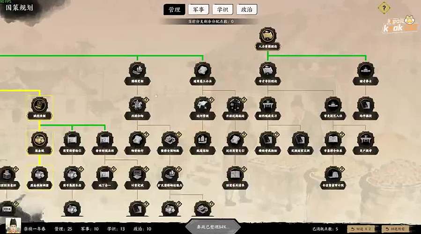Select the 通商惠工办法 node
The height and width of the screenshot is (234, 421).
[x=203, y=73]
